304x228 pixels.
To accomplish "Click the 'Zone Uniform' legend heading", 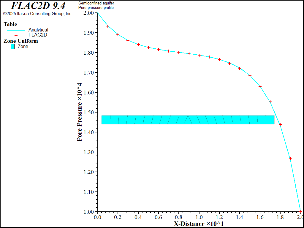I will click(x=21, y=41).
